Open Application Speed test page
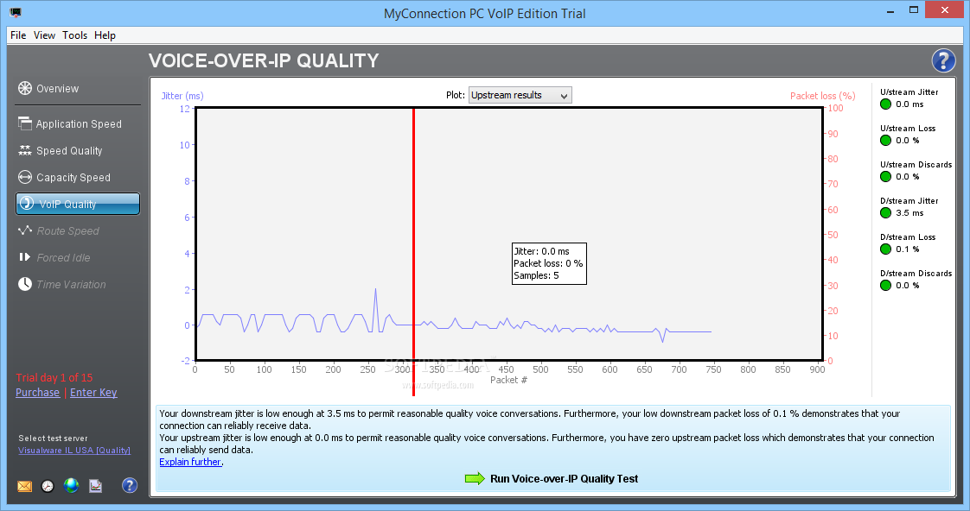970x511 pixels. pyautogui.click(x=70, y=123)
